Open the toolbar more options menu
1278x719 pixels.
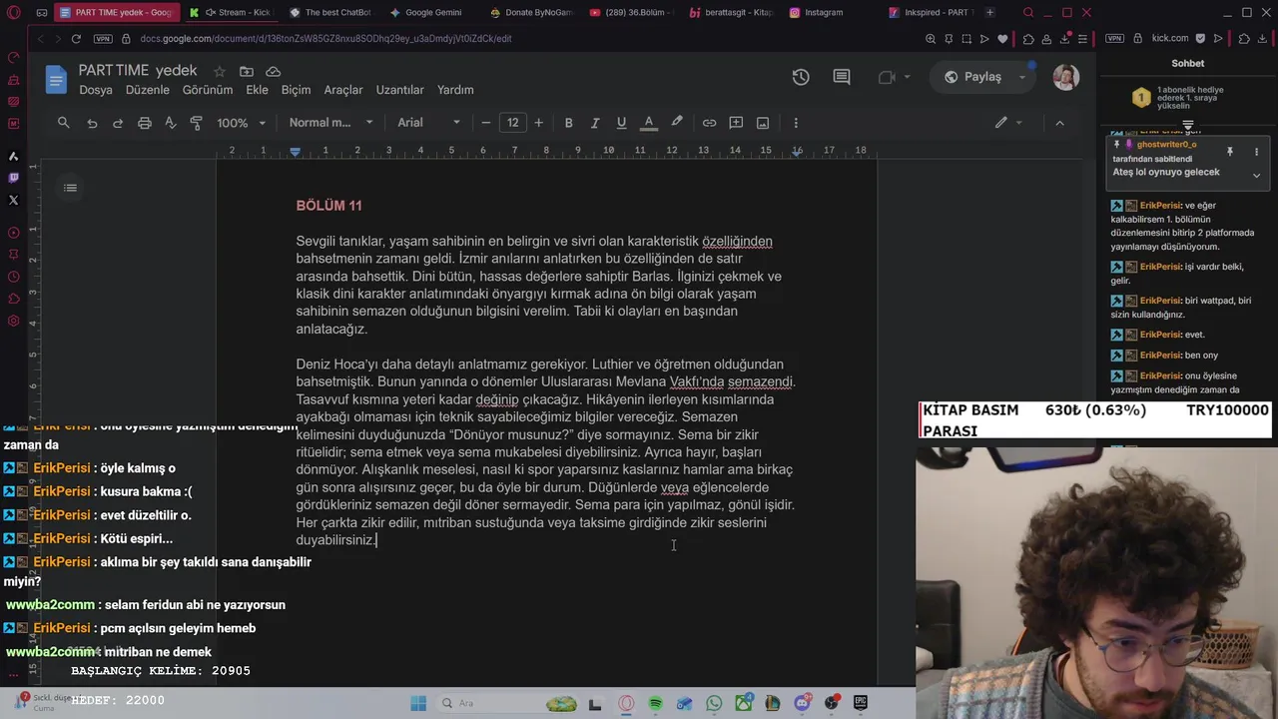(x=796, y=123)
